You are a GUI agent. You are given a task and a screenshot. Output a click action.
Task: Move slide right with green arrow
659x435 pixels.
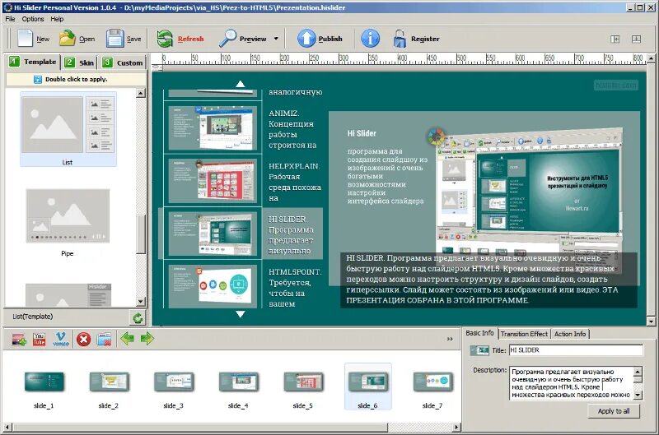point(147,338)
